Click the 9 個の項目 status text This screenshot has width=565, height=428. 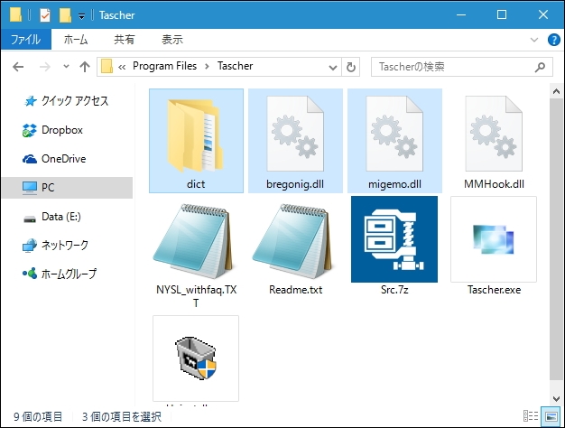click(x=38, y=417)
